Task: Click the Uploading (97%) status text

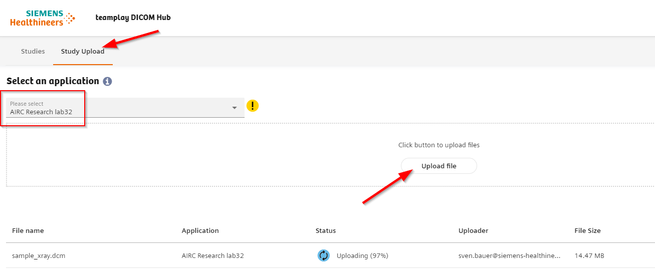Action: (x=362, y=256)
